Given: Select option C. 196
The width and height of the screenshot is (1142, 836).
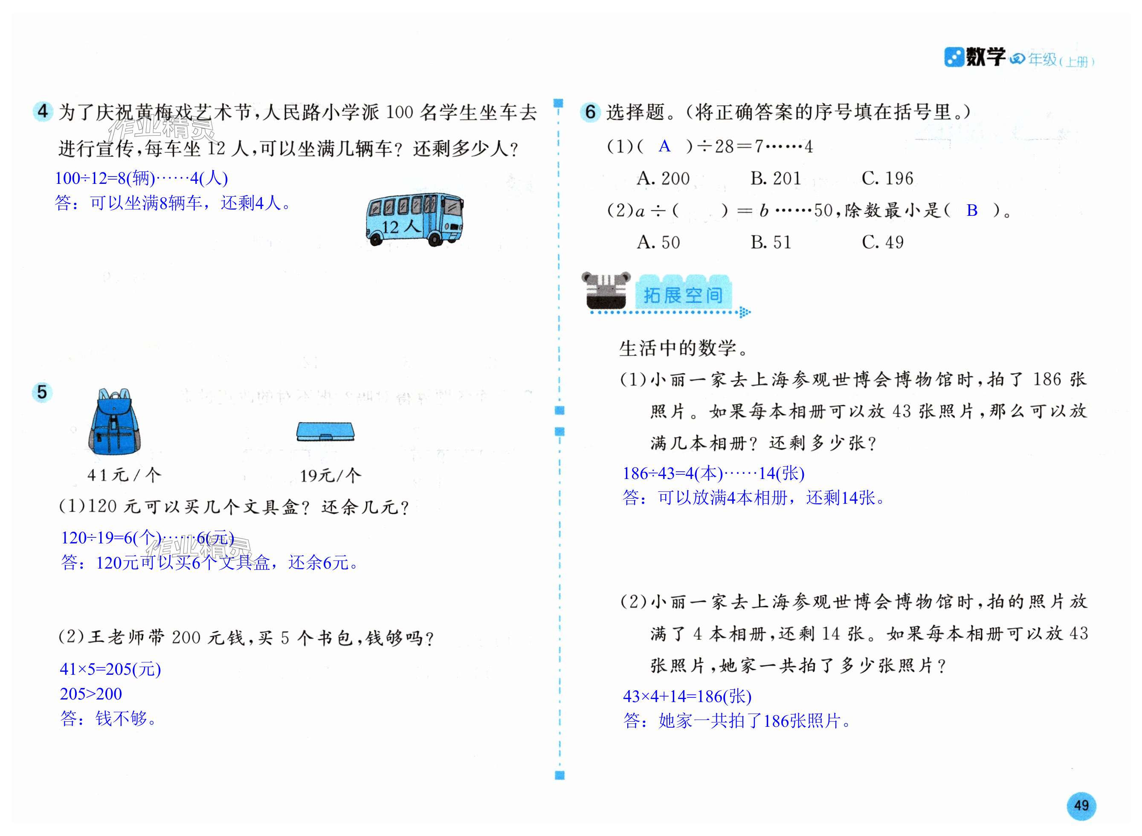Looking at the screenshot, I should tap(887, 178).
